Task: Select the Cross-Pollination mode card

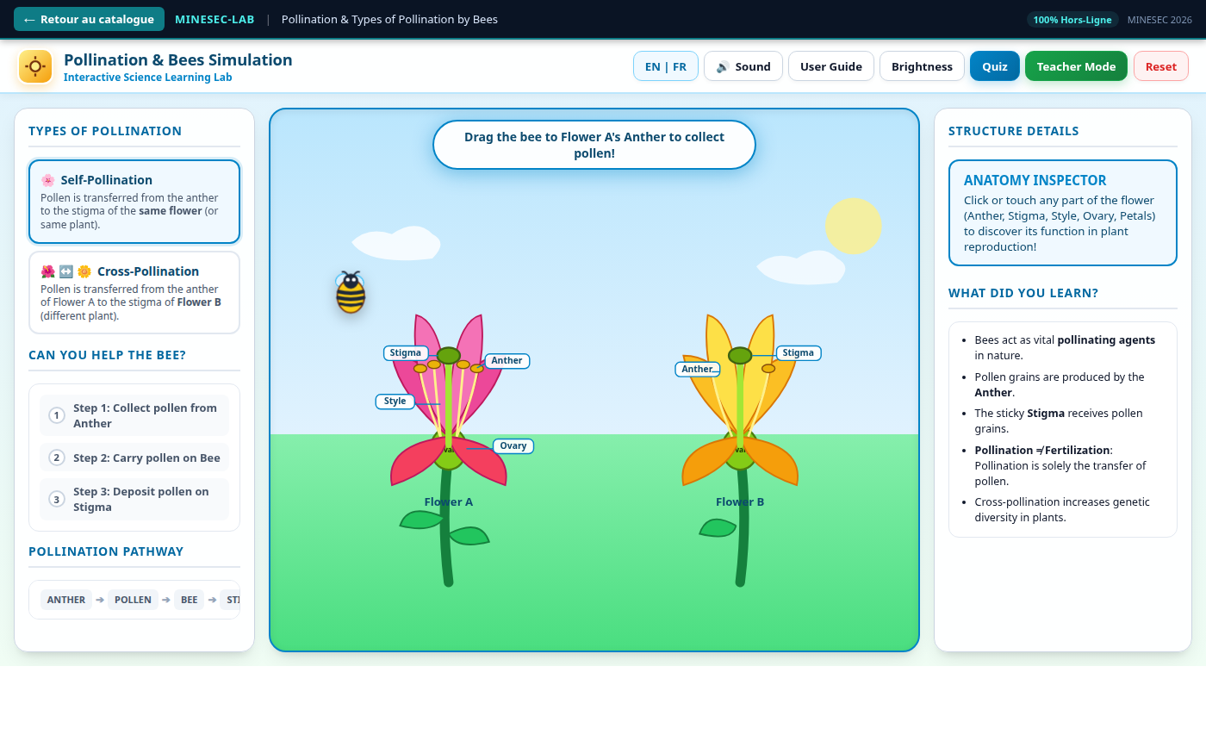Action: (x=134, y=292)
